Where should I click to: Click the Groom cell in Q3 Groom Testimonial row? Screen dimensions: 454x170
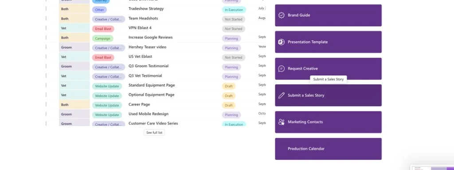point(74,67)
